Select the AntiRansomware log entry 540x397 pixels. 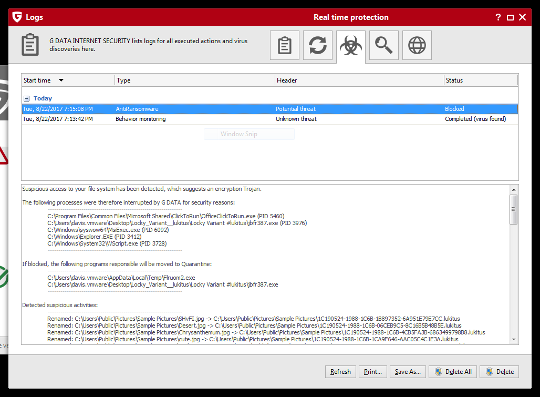click(269, 109)
